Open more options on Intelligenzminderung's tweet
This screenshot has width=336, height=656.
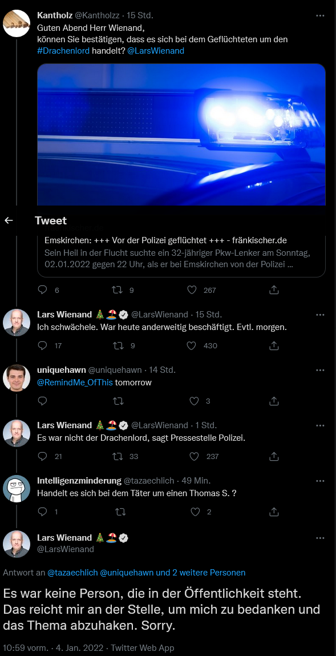click(x=320, y=481)
